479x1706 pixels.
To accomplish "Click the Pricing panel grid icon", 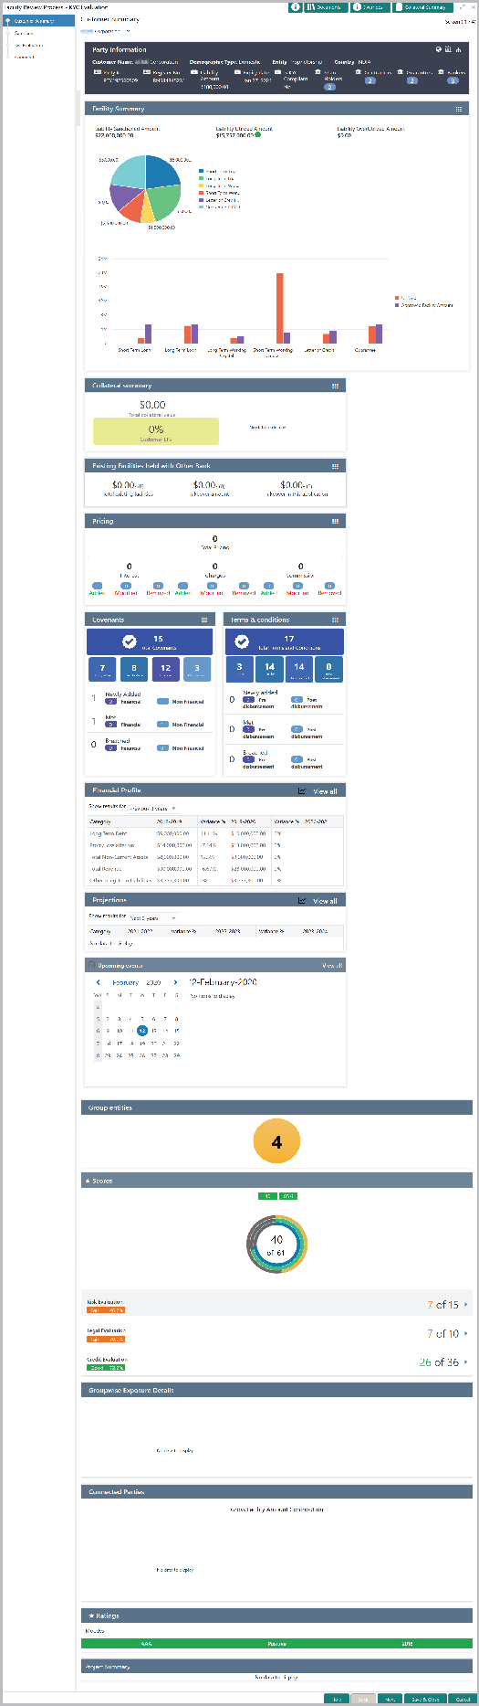I will pyautogui.click(x=335, y=521).
